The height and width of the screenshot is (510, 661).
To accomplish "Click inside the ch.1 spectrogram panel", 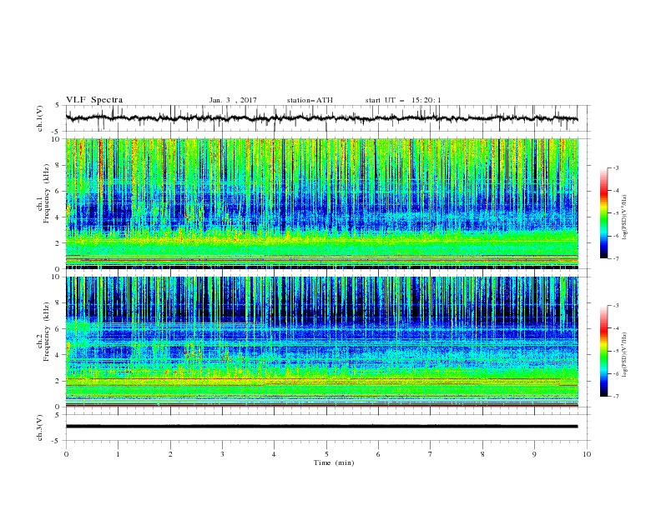I will point(321,203).
